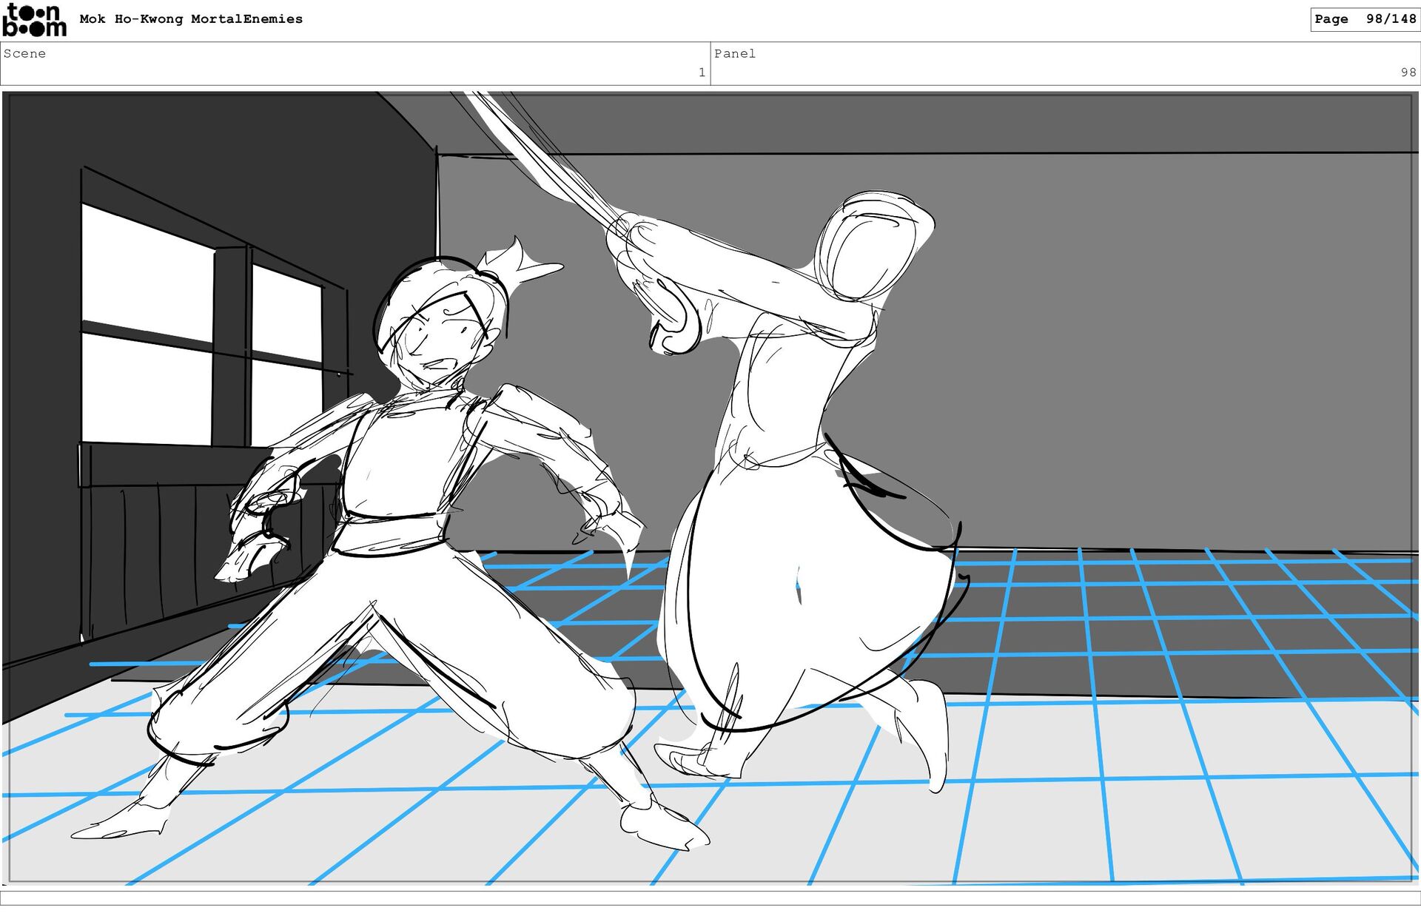1421x919 pixels.
Task: Click the left fighter's belt
Action: [392, 533]
